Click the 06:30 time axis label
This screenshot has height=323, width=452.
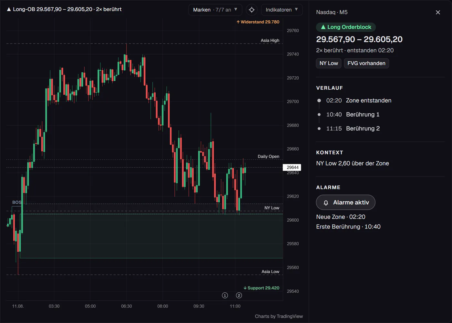pos(126,306)
